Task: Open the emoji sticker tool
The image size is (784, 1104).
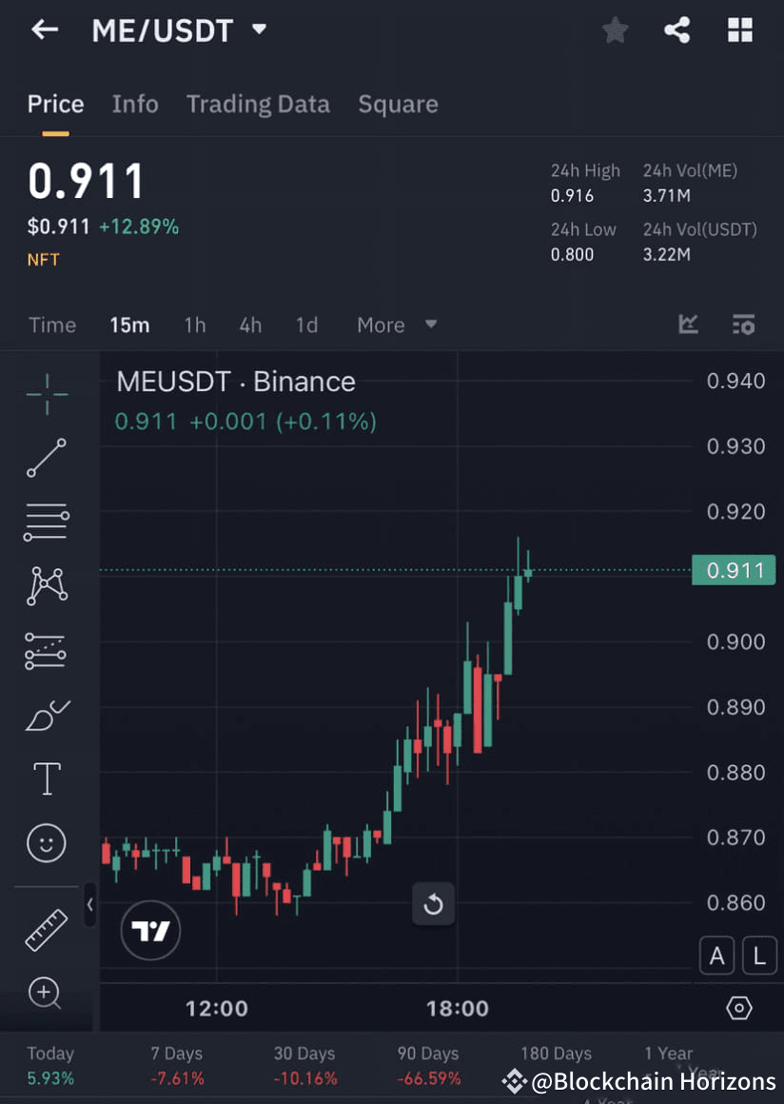Action: [x=47, y=843]
